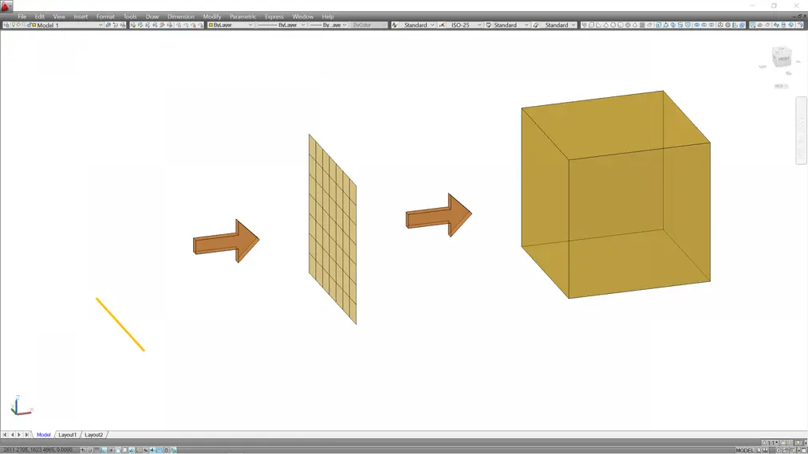The image size is (808, 454).
Task: Toggle Object Snap in status bar
Action: [117, 450]
